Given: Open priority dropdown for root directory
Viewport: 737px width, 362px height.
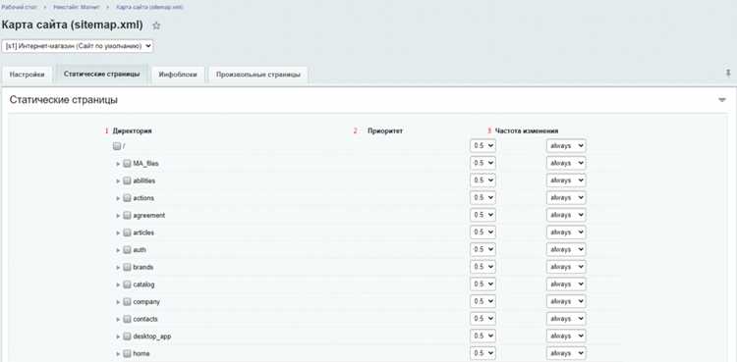Looking at the screenshot, I should tap(482, 146).
